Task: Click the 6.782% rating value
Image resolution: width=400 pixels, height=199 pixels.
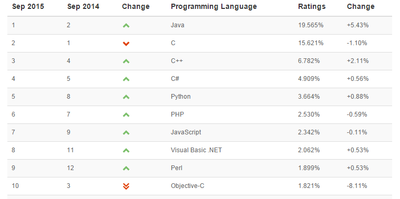Action: [x=309, y=61]
